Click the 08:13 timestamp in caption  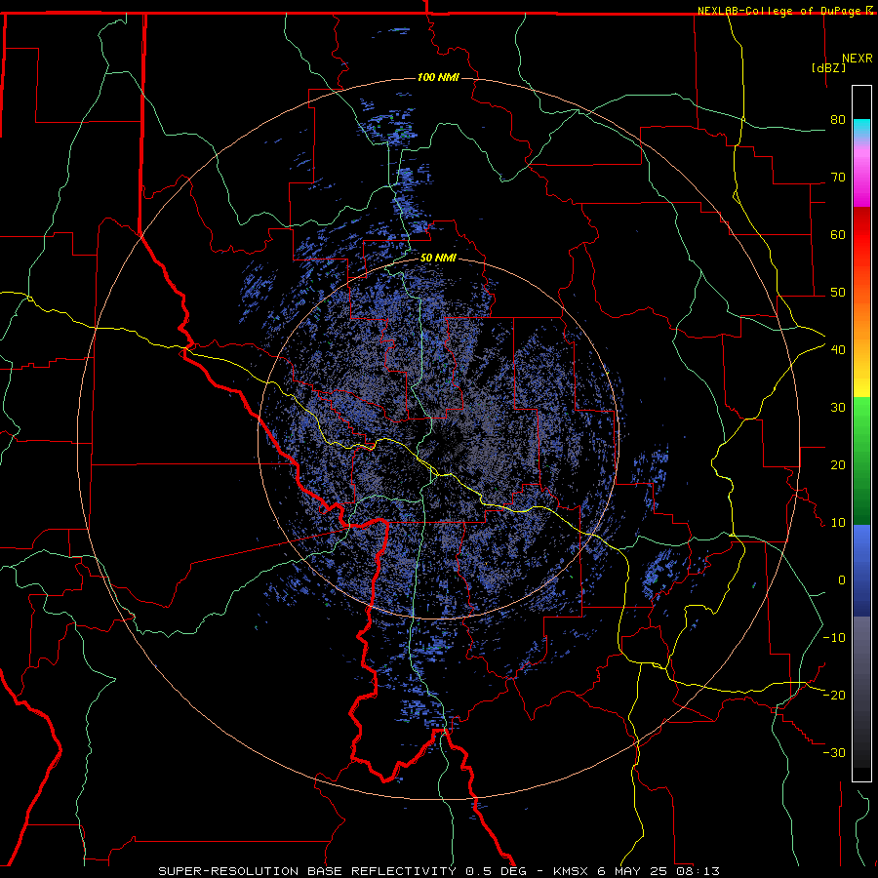tap(697, 871)
